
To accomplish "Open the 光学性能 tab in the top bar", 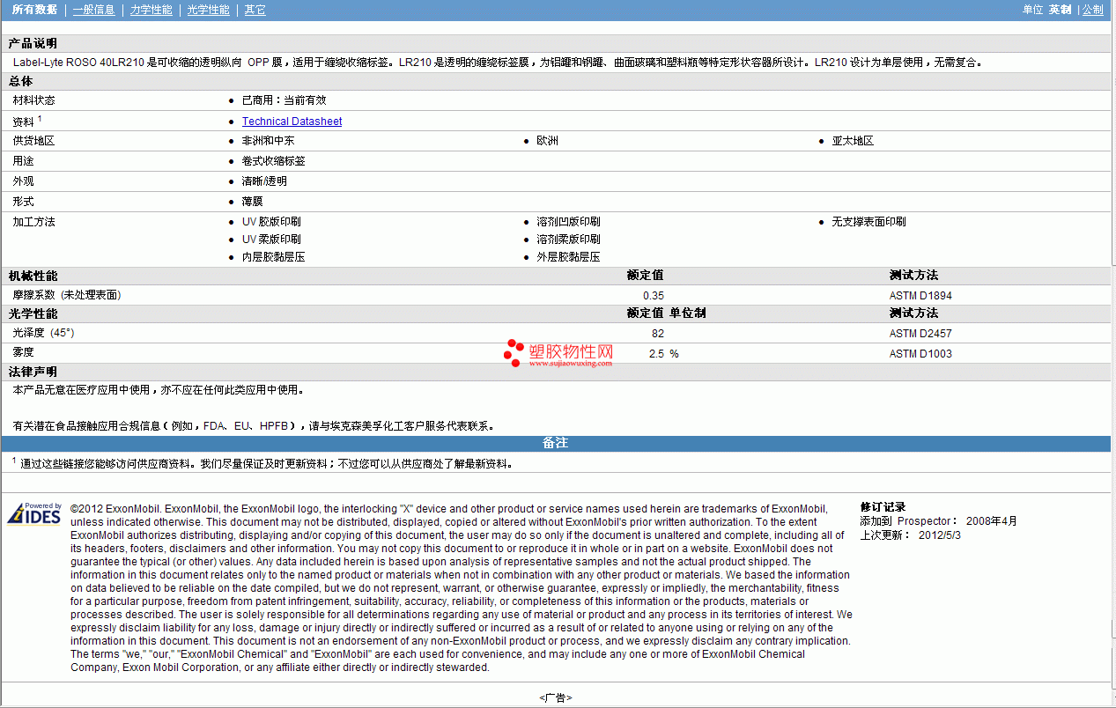I will 208,10.
